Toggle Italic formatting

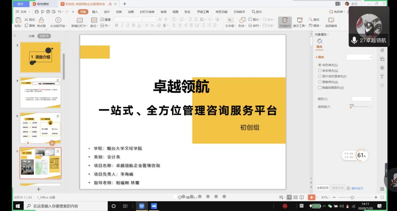click(122, 25)
